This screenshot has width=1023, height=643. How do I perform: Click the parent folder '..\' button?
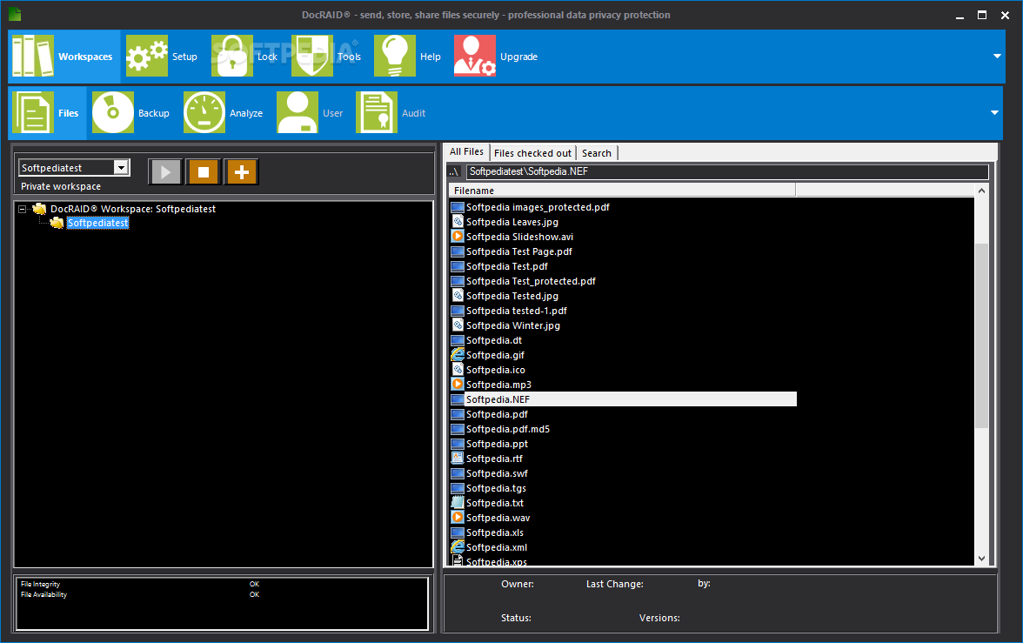coord(455,171)
